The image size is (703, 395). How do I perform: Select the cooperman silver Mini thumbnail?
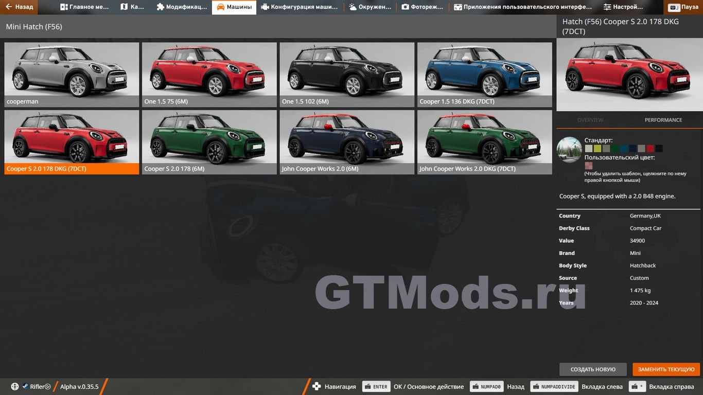tap(72, 75)
